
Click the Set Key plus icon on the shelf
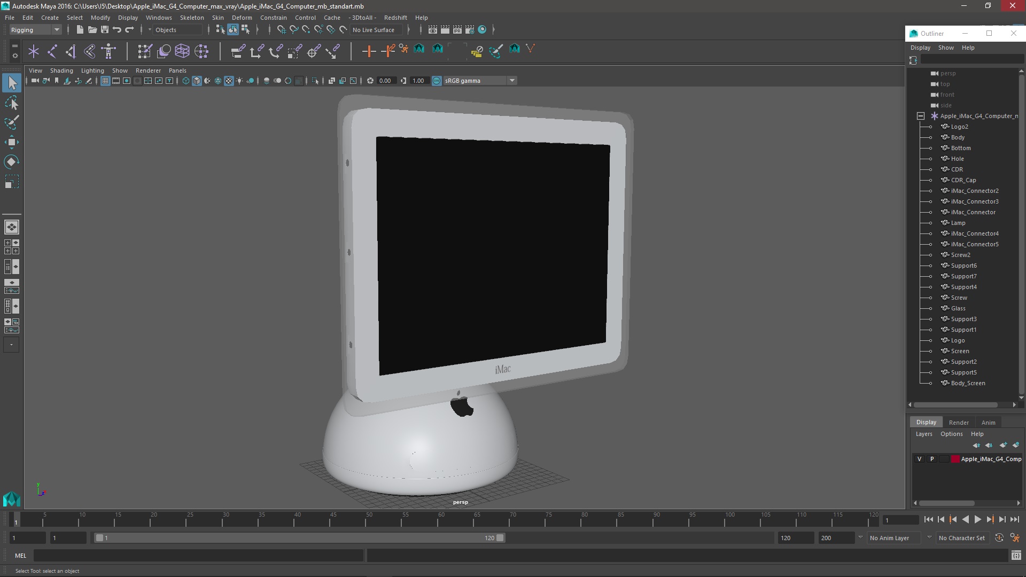(x=369, y=51)
